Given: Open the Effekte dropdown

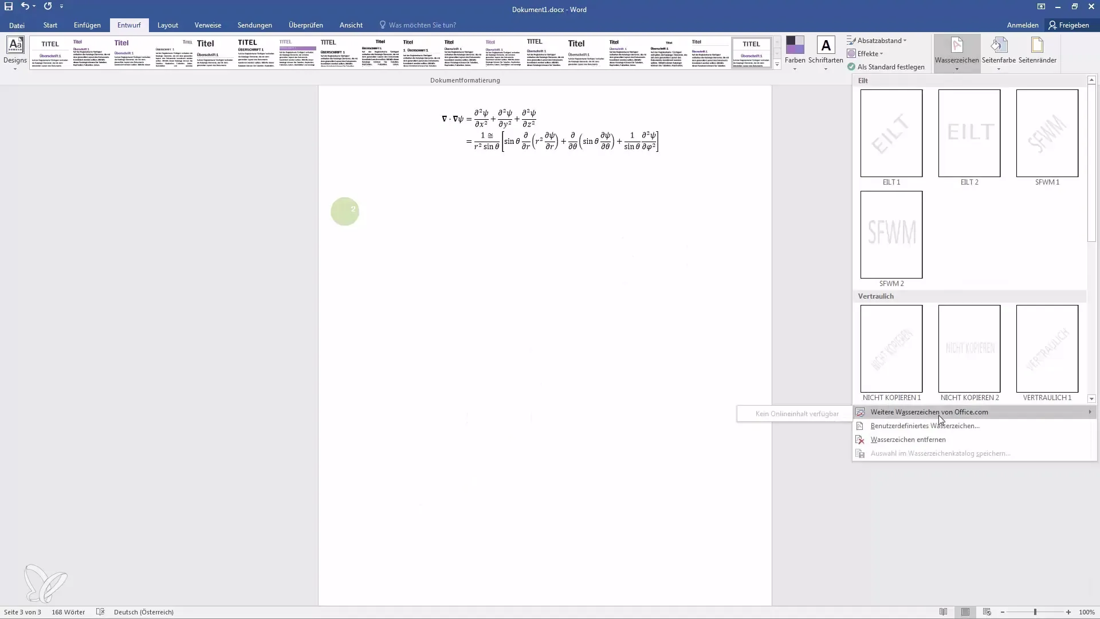Looking at the screenshot, I should (x=869, y=54).
